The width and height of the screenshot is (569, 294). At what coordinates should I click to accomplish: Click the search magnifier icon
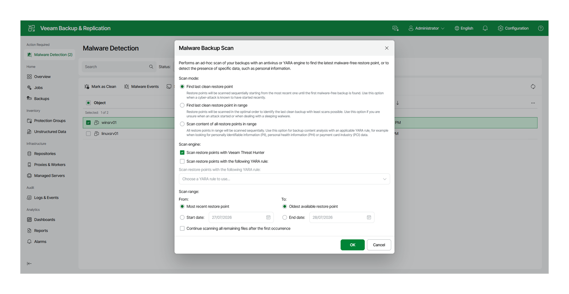point(151,67)
